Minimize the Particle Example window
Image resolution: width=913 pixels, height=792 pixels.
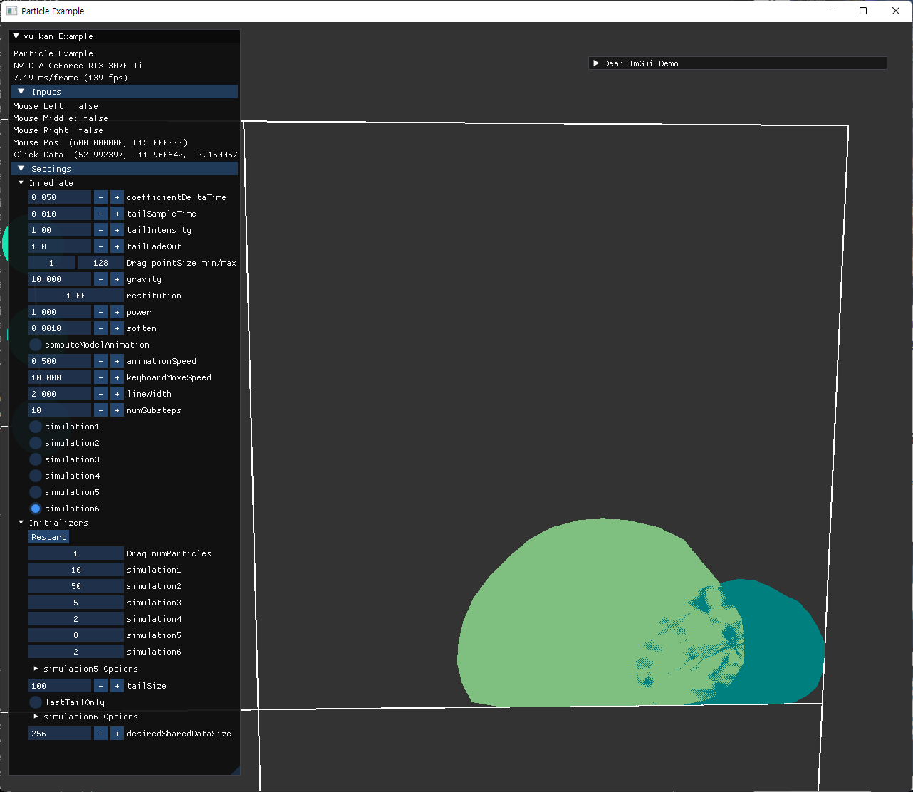830,11
